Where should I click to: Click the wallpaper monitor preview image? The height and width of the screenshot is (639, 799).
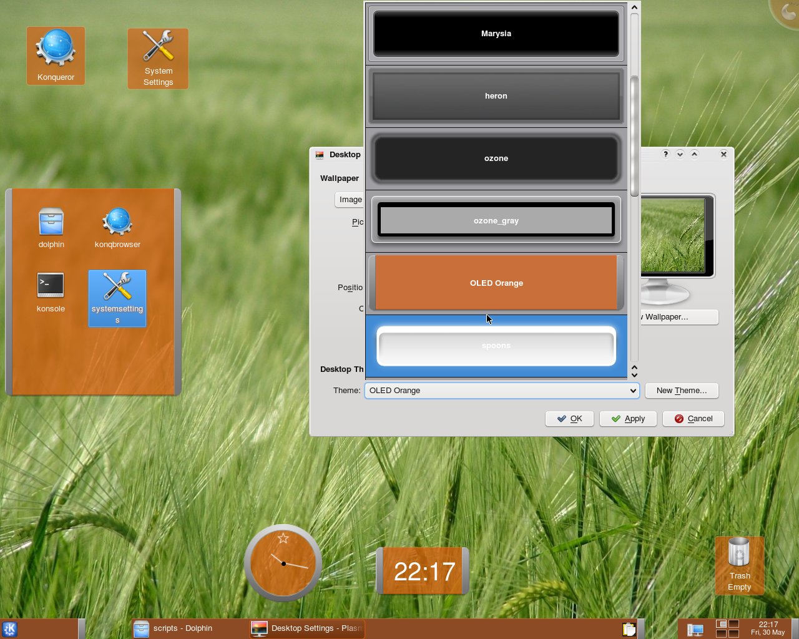672,235
